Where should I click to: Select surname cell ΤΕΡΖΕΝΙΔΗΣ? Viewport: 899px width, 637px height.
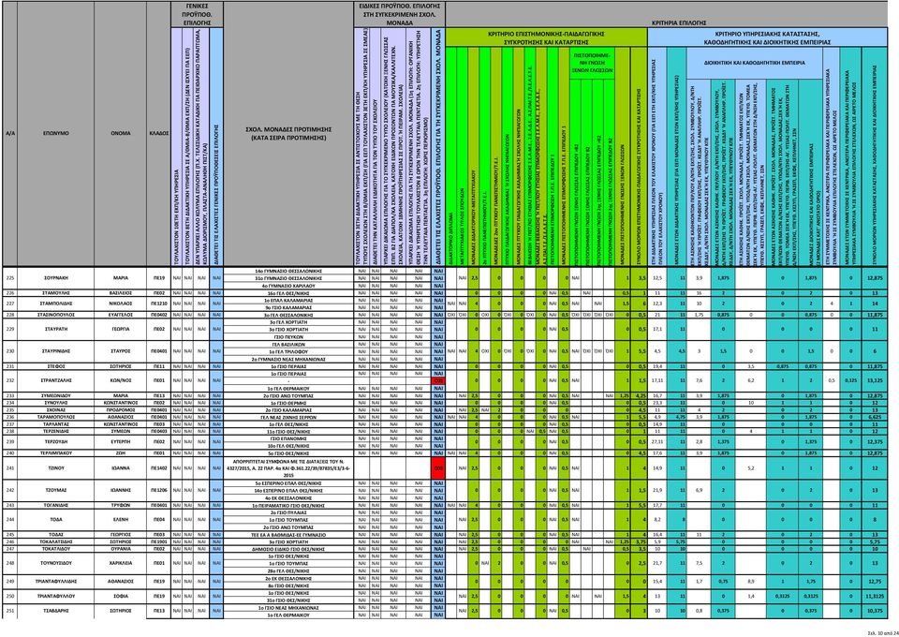(55, 431)
